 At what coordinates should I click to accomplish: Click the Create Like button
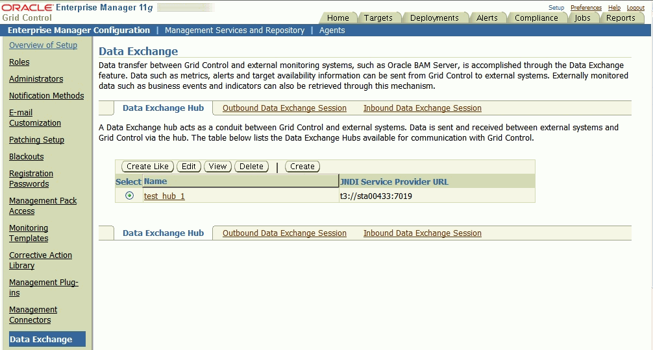click(147, 167)
